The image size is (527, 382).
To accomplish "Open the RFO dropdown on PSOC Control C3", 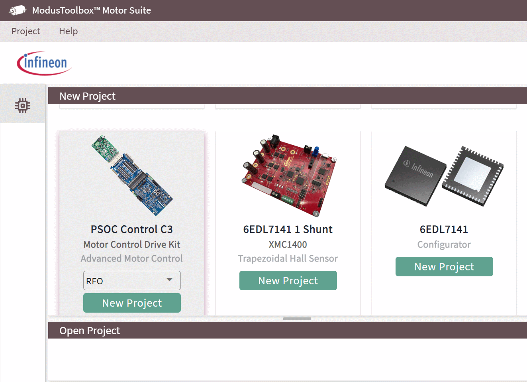I will click(x=132, y=281).
